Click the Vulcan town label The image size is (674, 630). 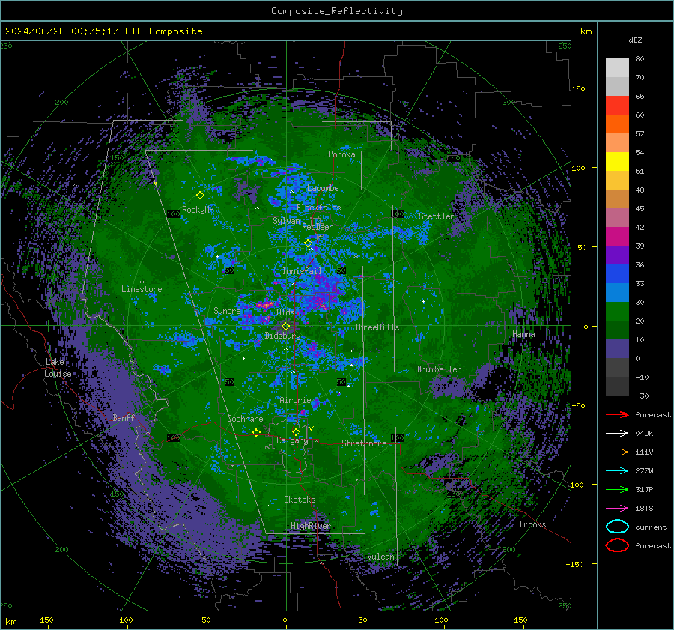pos(380,557)
